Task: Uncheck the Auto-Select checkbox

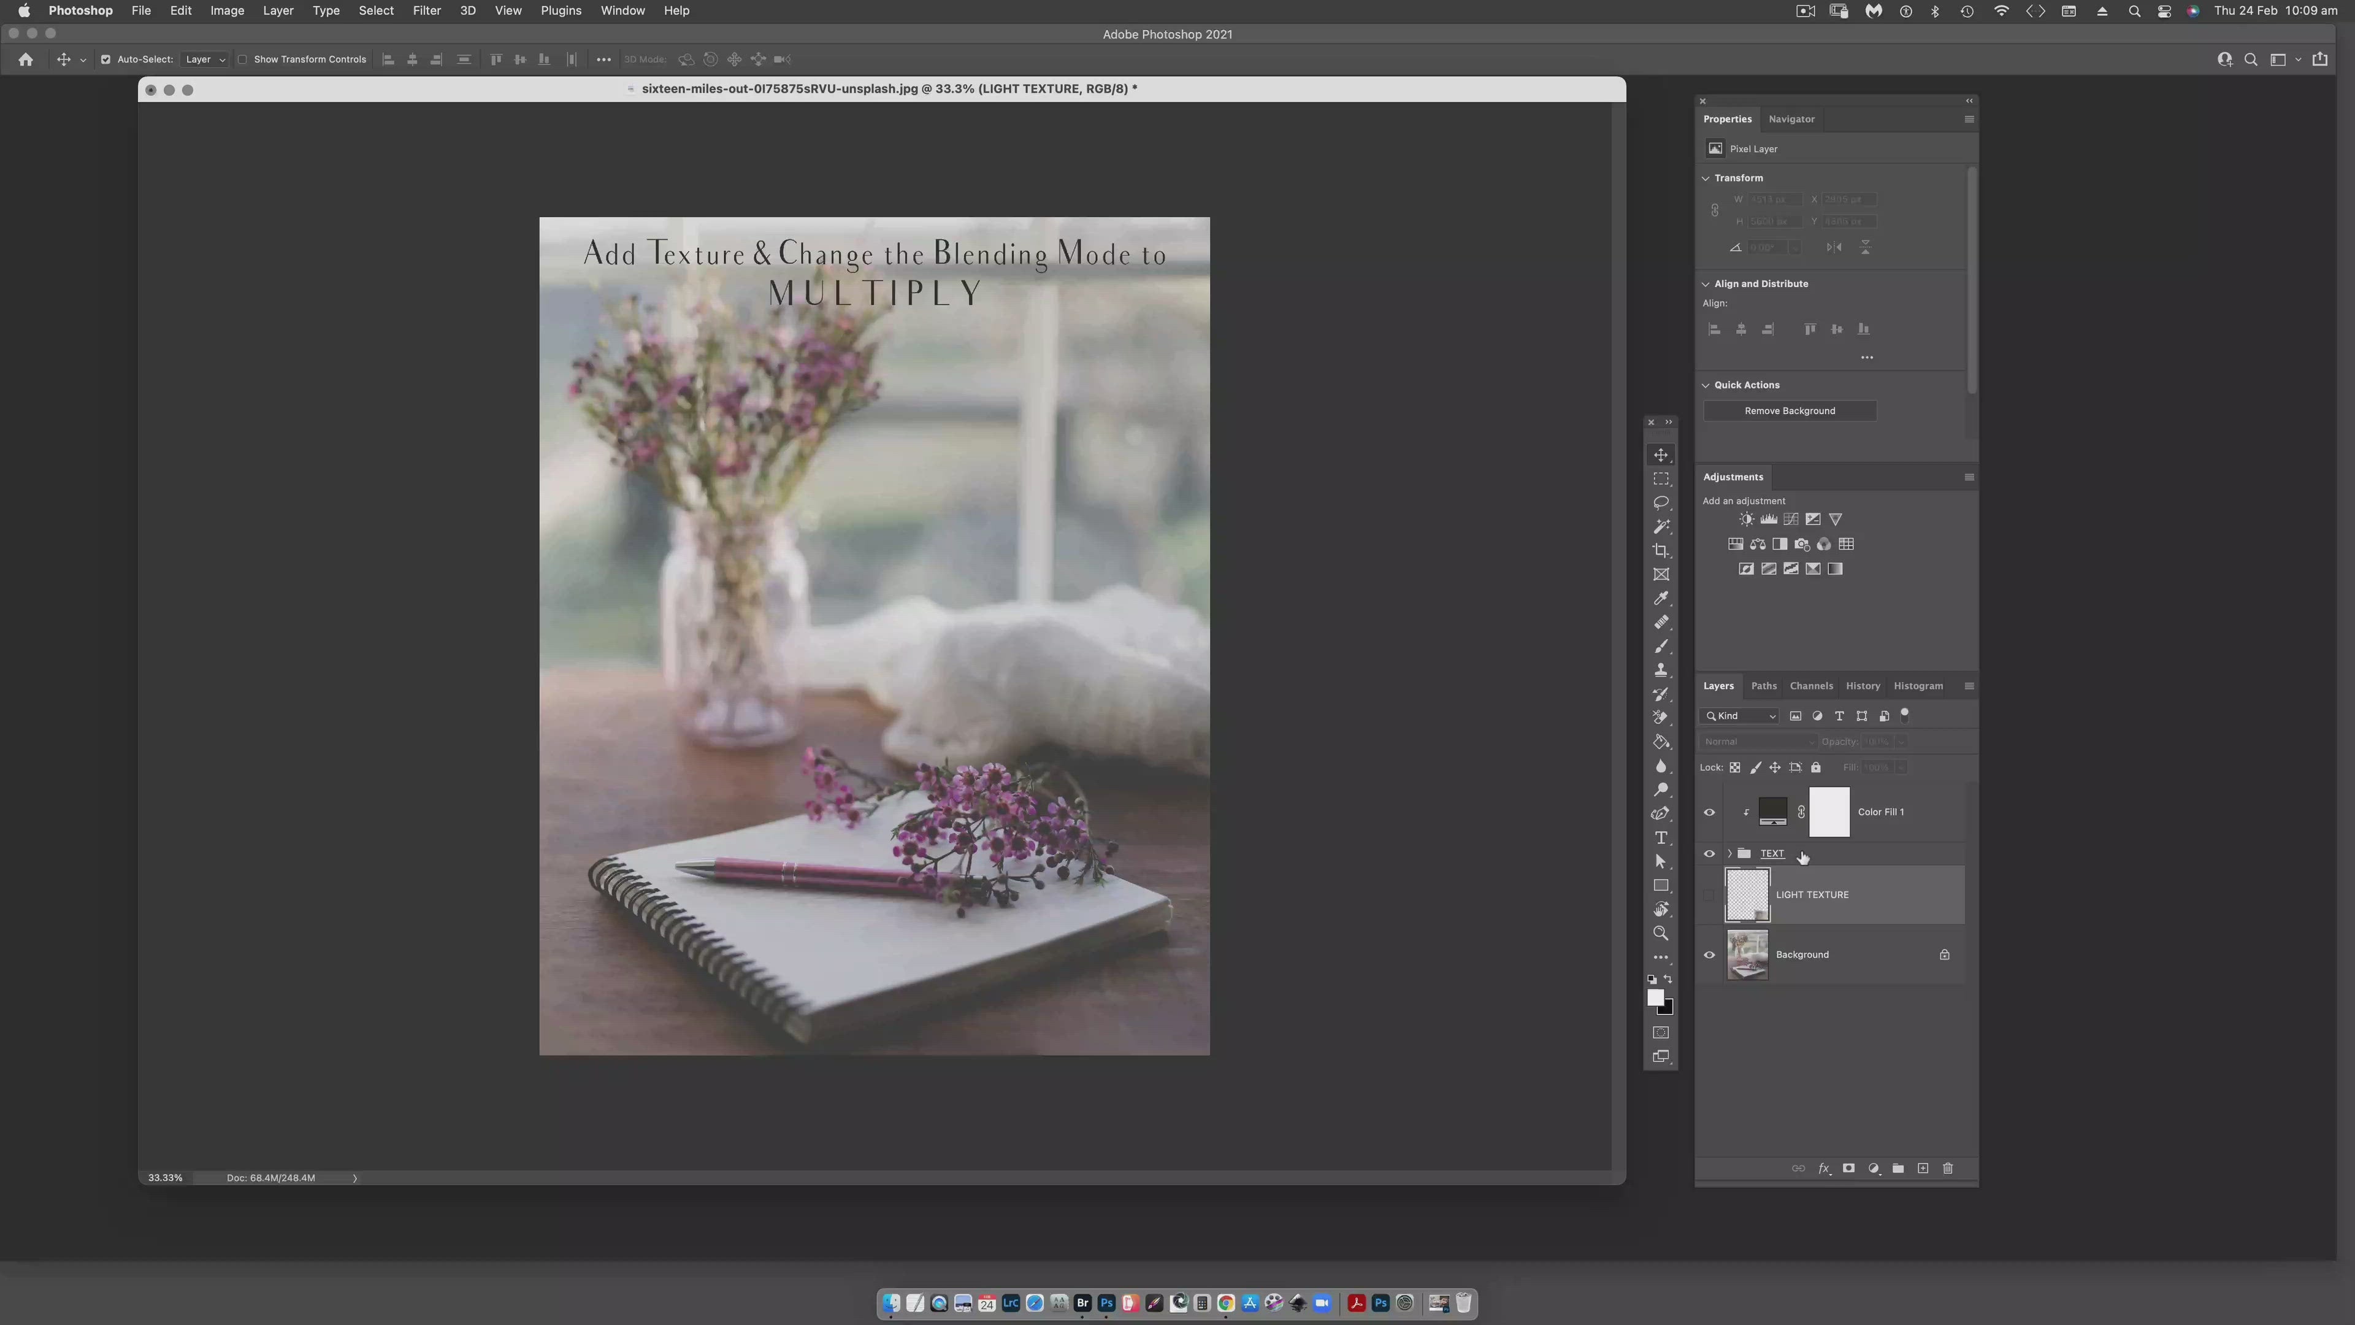Action: click(x=106, y=60)
